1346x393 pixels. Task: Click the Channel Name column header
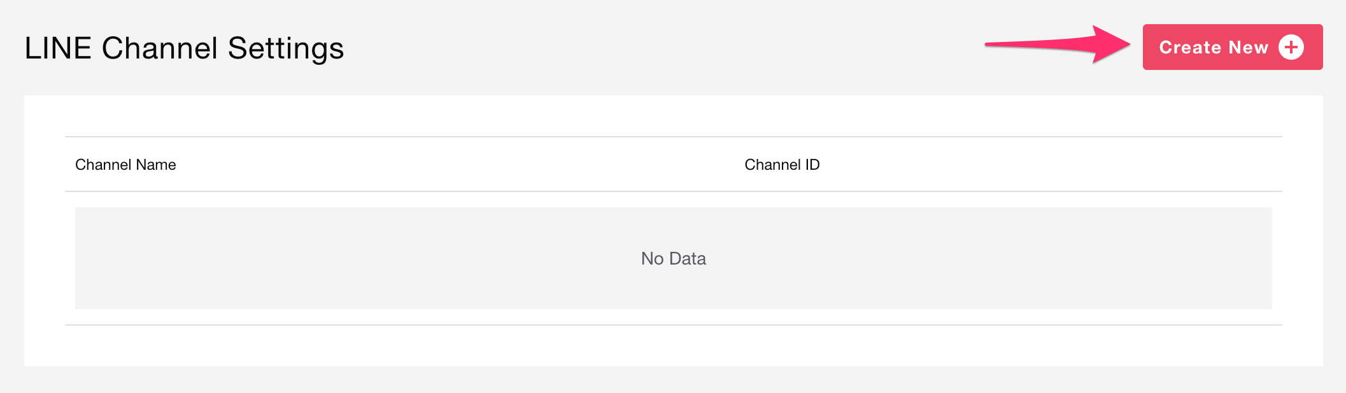click(125, 165)
